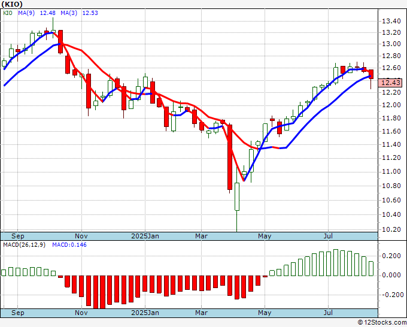Click the 12.48 MA(9) value

(x=47, y=13)
